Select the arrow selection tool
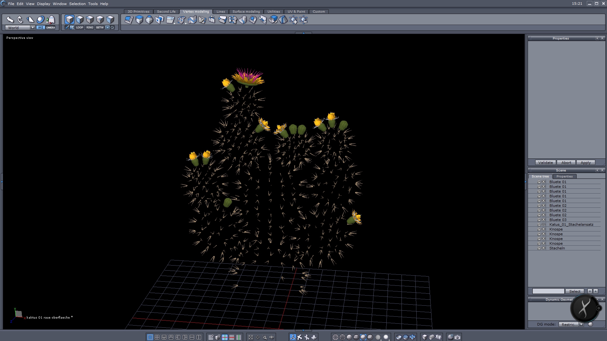 [x=10, y=20]
